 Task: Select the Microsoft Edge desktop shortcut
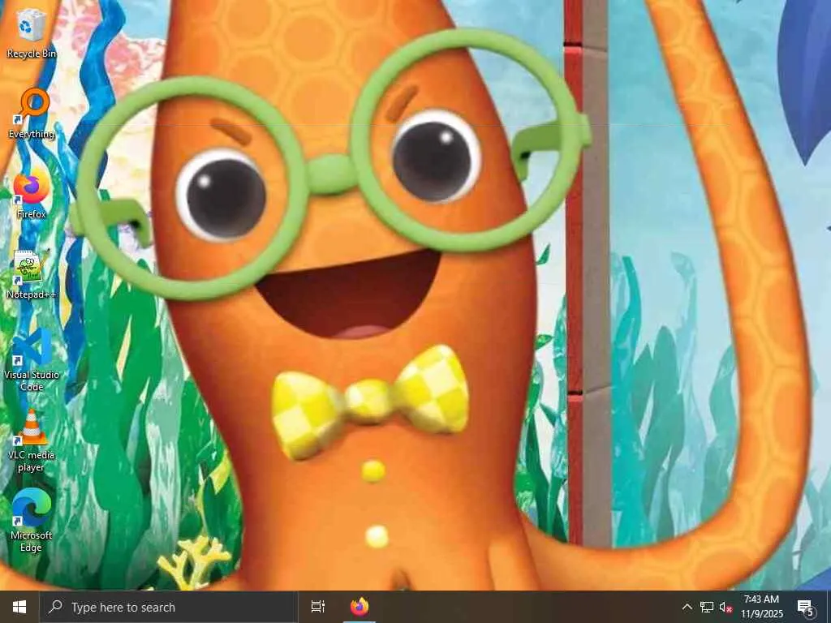[x=32, y=522]
